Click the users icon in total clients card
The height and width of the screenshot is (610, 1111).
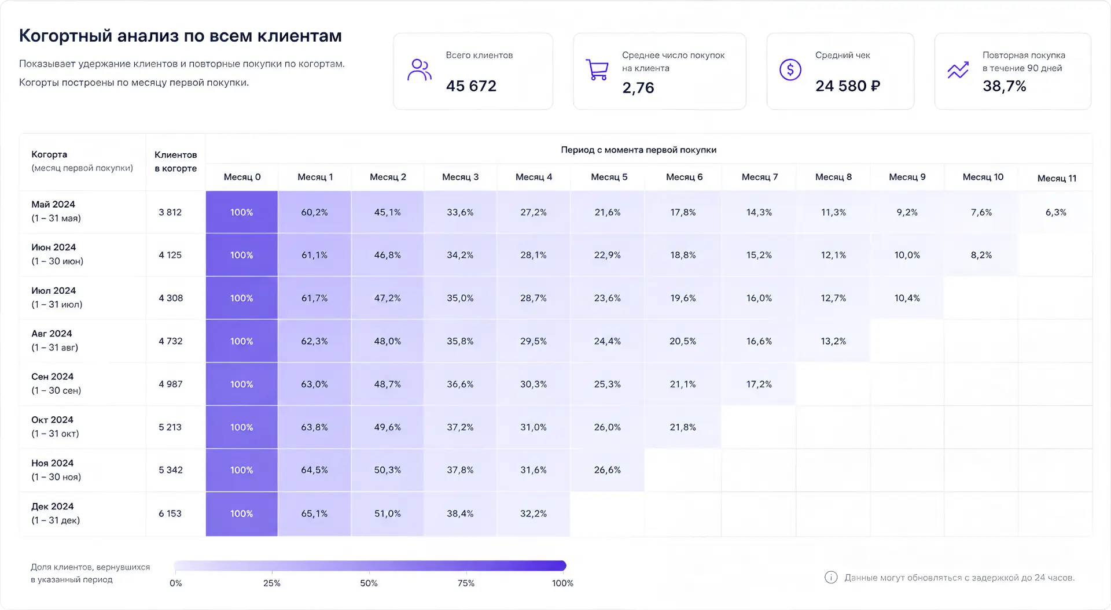419,70
